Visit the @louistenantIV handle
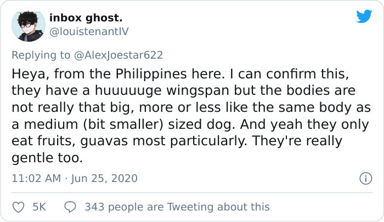The image size is (384, 222). coord(89,32)
